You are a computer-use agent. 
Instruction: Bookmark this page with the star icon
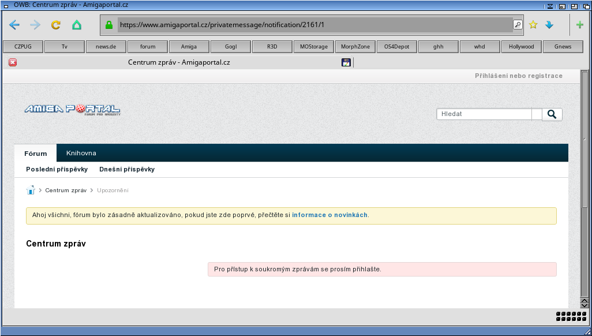tap(533, 25)
